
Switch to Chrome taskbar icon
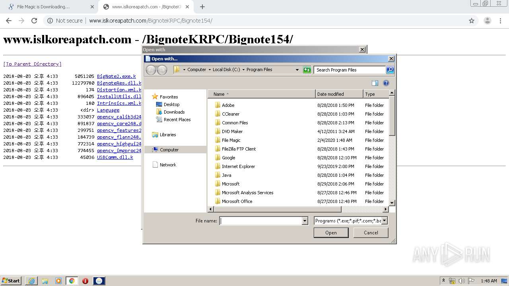[72, 281]
